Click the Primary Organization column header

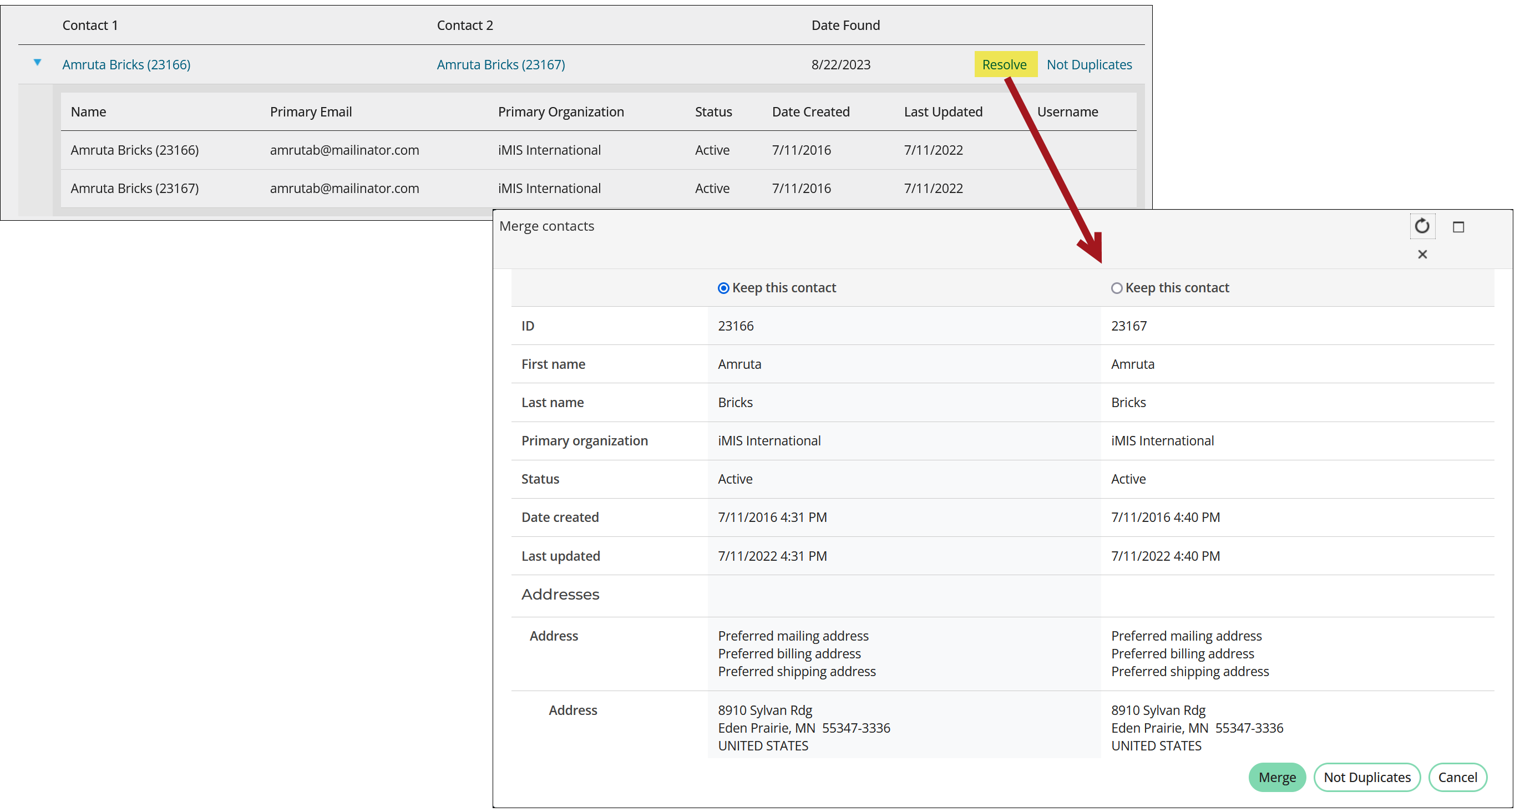[x=560, y=111]
